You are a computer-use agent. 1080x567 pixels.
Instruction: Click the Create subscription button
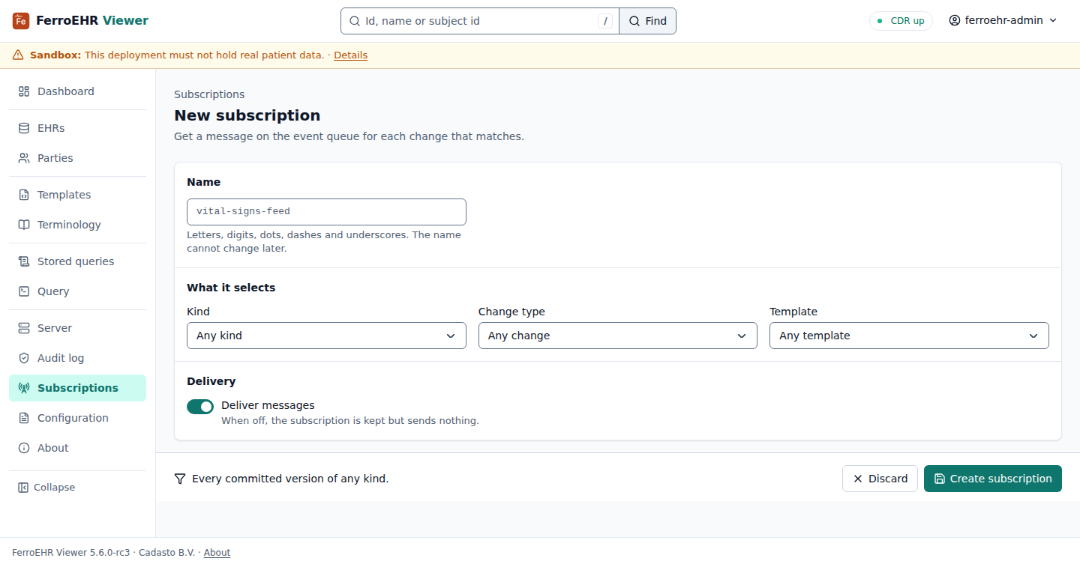tap(993, 479)
